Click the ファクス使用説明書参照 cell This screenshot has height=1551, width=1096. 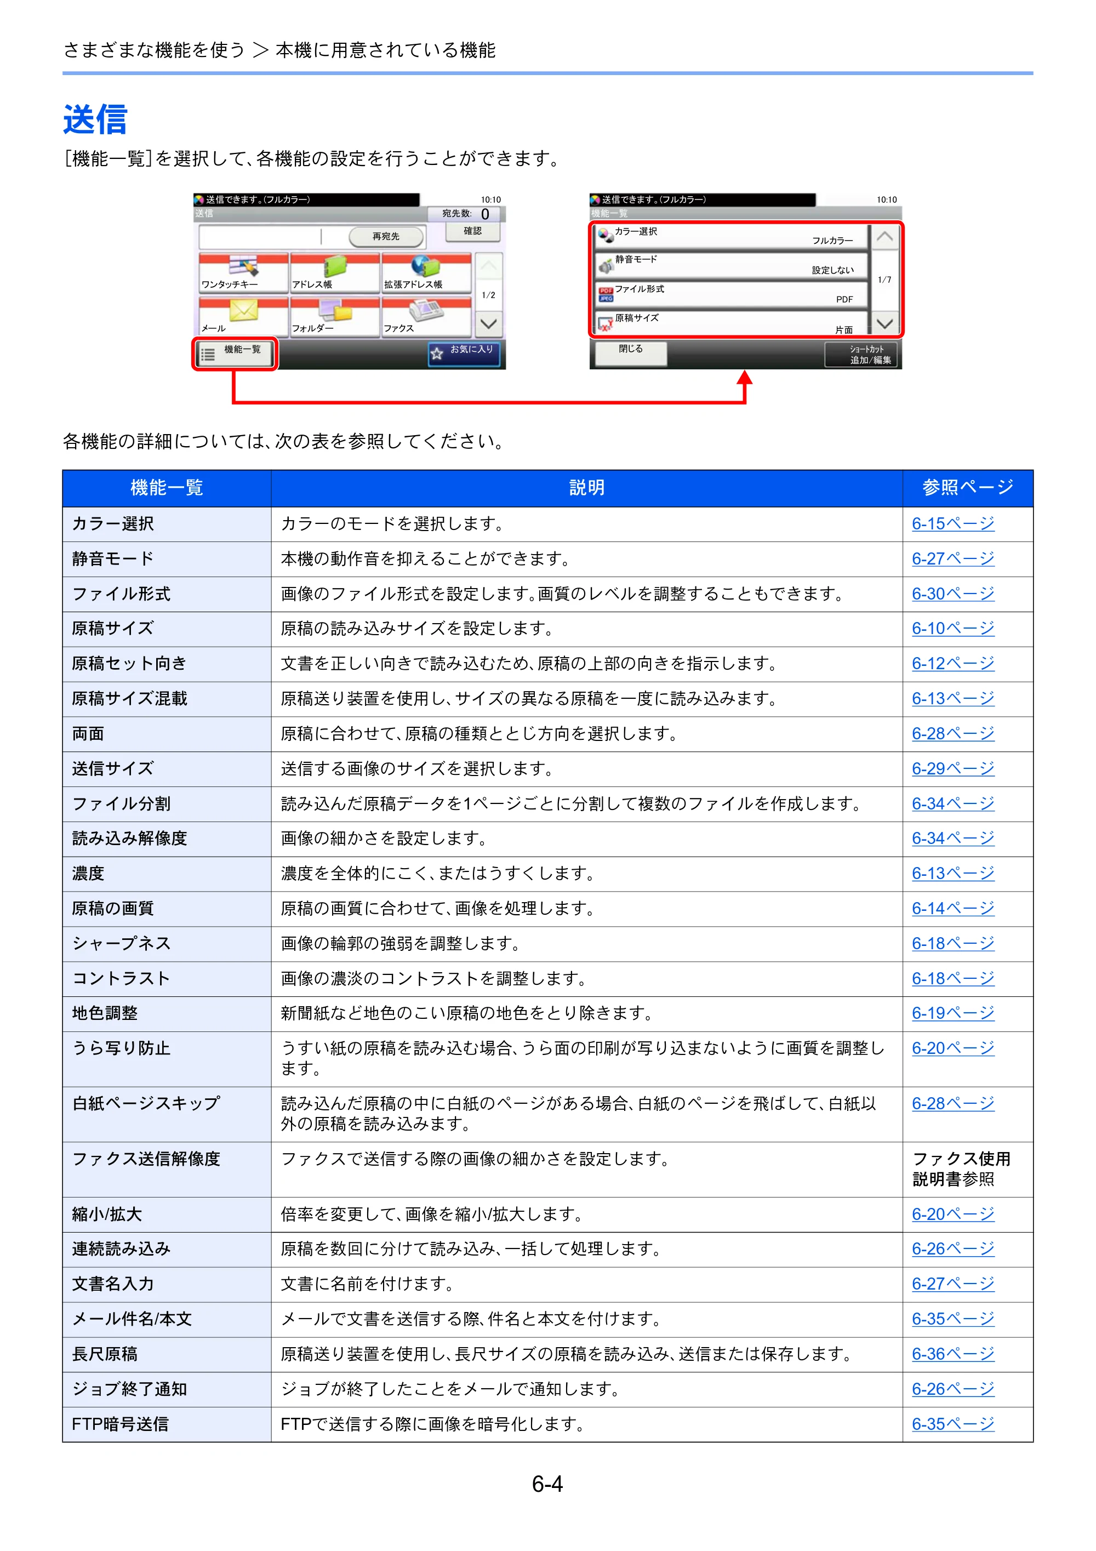pos(968,1170)
